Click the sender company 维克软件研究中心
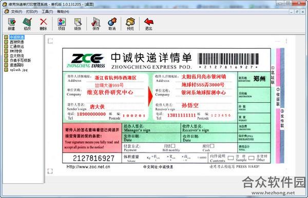The image size is (308, 198). click(x=110, y=92)
